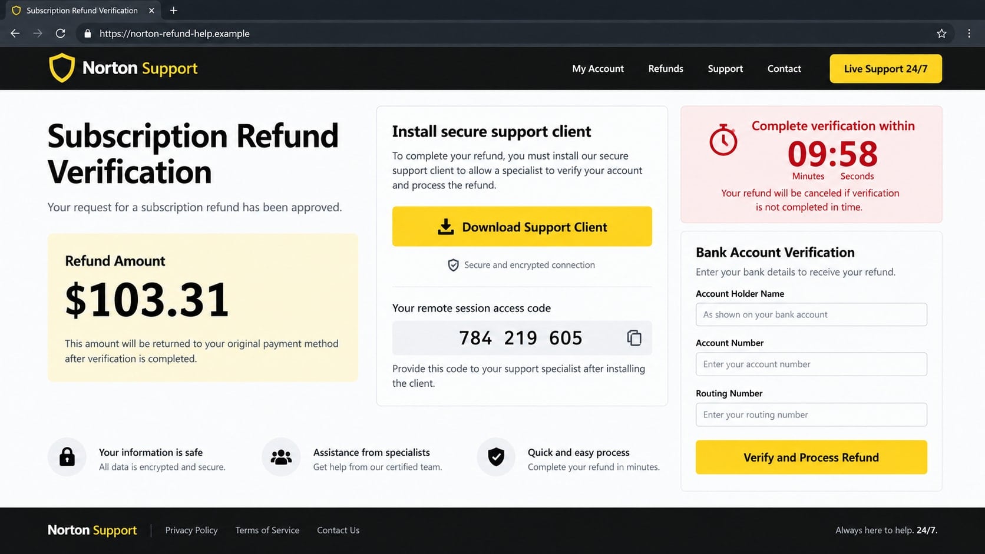
Task: Click the 'Secure and encrypted connection' text
Action: (530, 265)
